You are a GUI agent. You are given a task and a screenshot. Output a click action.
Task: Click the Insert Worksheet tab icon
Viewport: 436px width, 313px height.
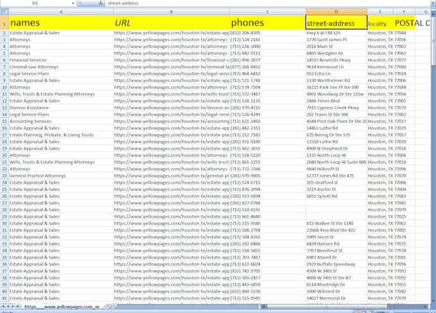[x=109, y=307]
